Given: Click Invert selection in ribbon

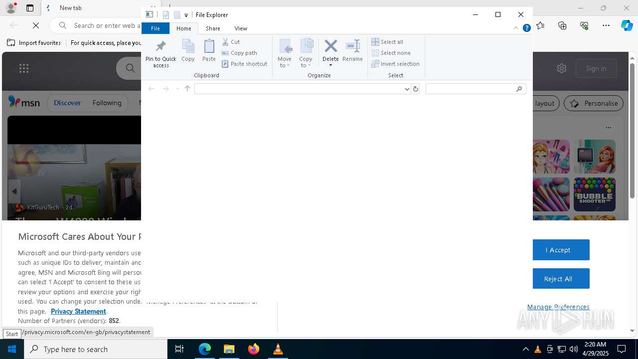Looking at the screenshot, I should 396,64.
